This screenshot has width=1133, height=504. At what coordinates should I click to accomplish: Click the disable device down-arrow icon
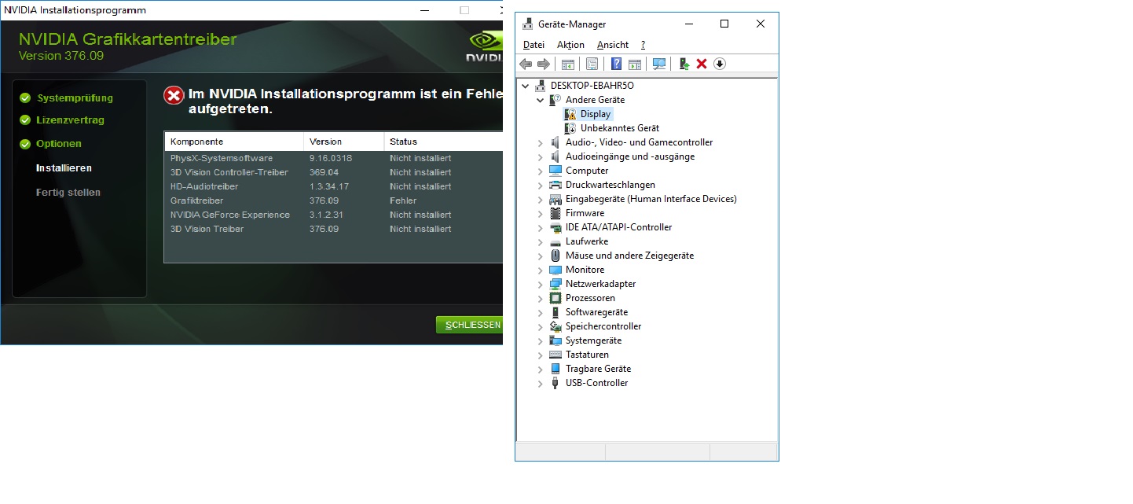pos(720,64)
